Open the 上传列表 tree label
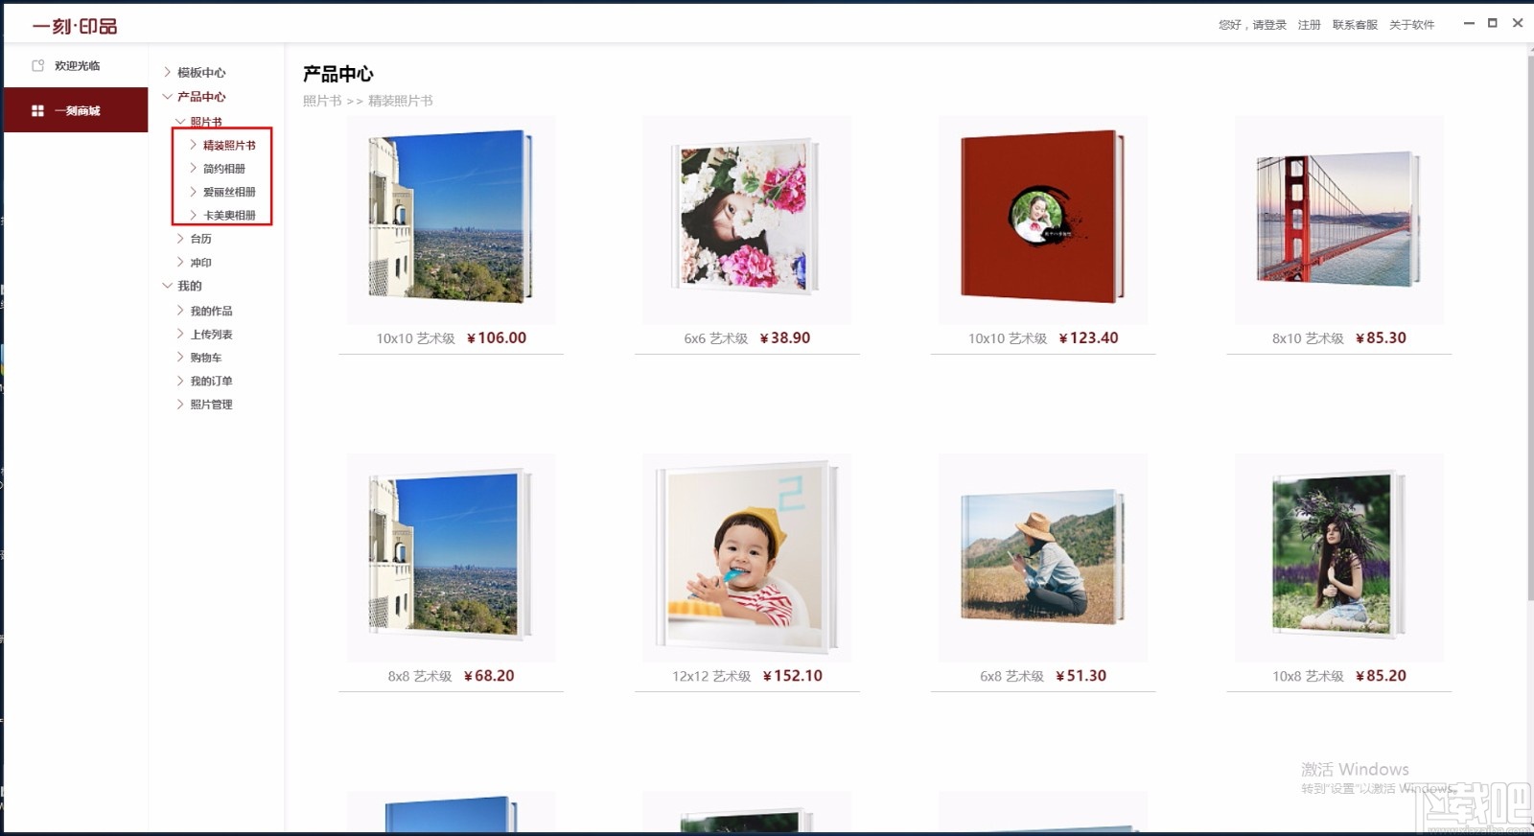This screenshot has width=1534, height=836. [211, 335]
